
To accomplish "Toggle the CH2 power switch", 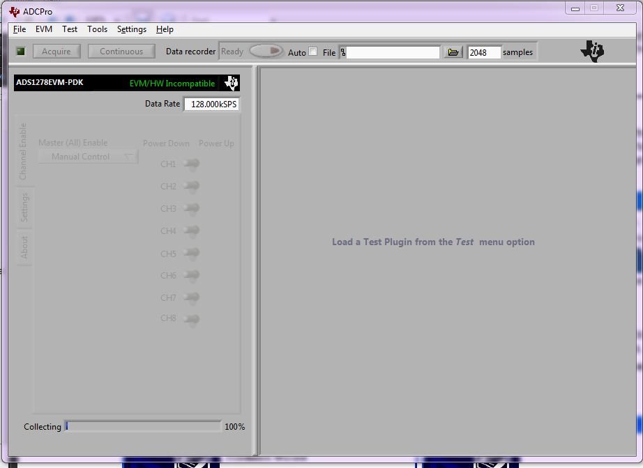I will [192, 187].
